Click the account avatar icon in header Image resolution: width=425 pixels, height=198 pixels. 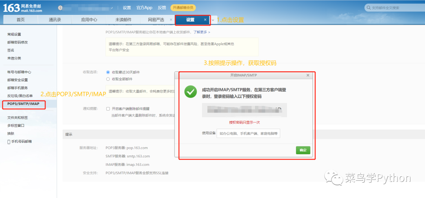(x=61, y=8)
